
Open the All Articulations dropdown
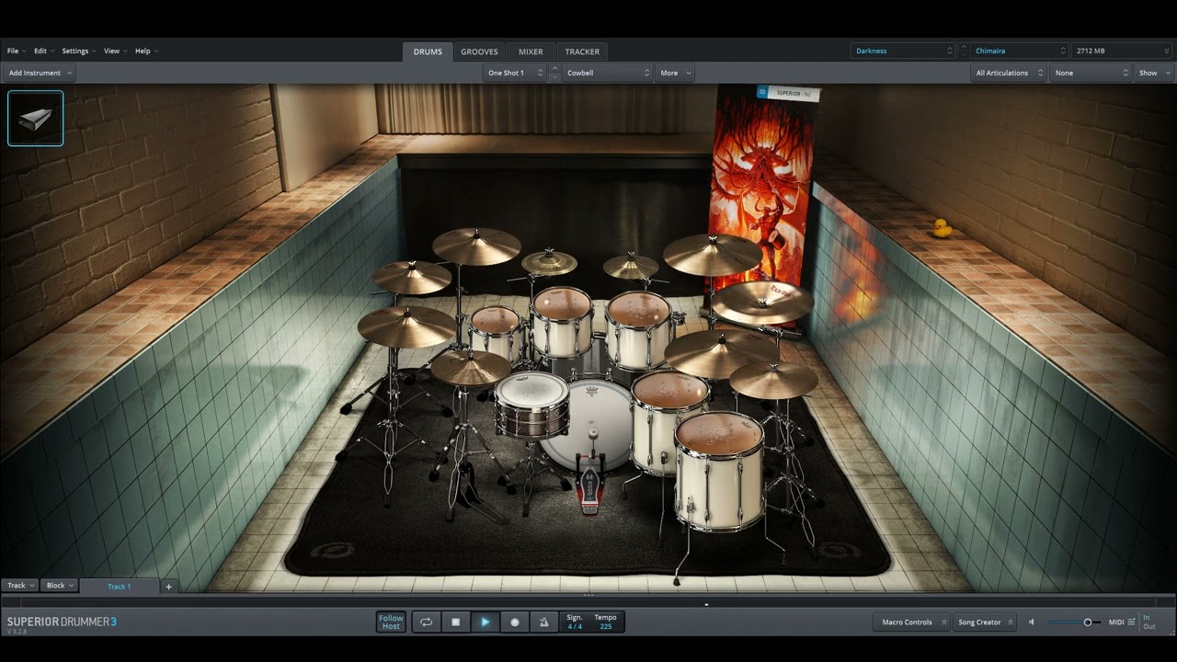pyautogui.click(x=1011, y=73)
